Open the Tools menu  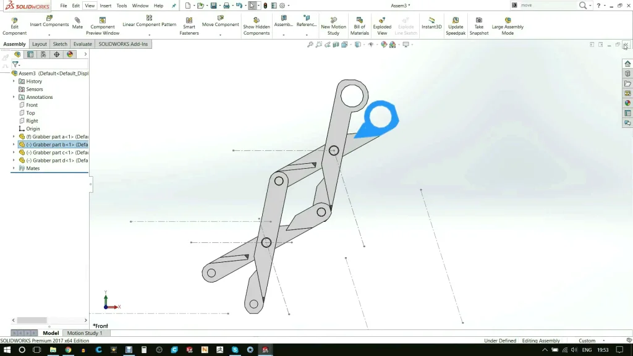pos(122,6)
